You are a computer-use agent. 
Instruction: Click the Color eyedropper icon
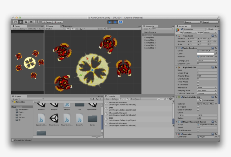[x=216, y=53]
